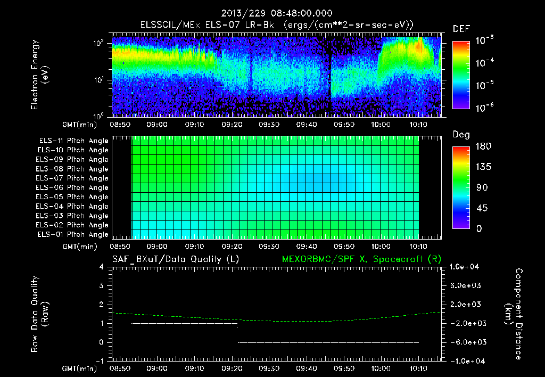Viewport: 545px width, 377px height.
Task: Click the 09:20 time label under bottom panel
Action: (232, 368)
